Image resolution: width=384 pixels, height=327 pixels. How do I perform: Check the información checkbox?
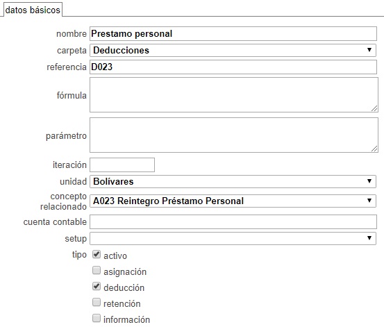(97, 318)
